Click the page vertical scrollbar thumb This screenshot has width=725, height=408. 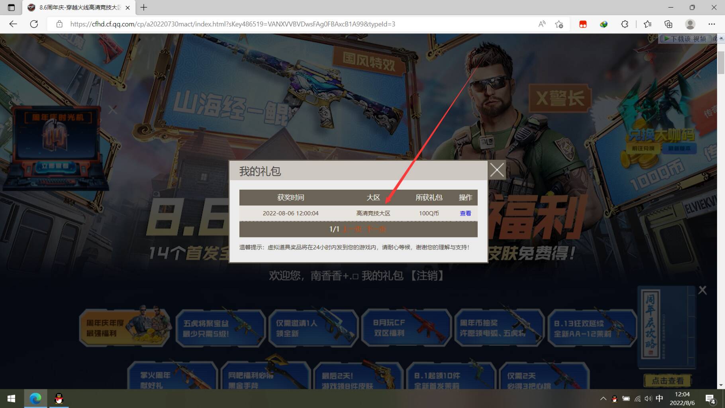(x=721, y=62)
